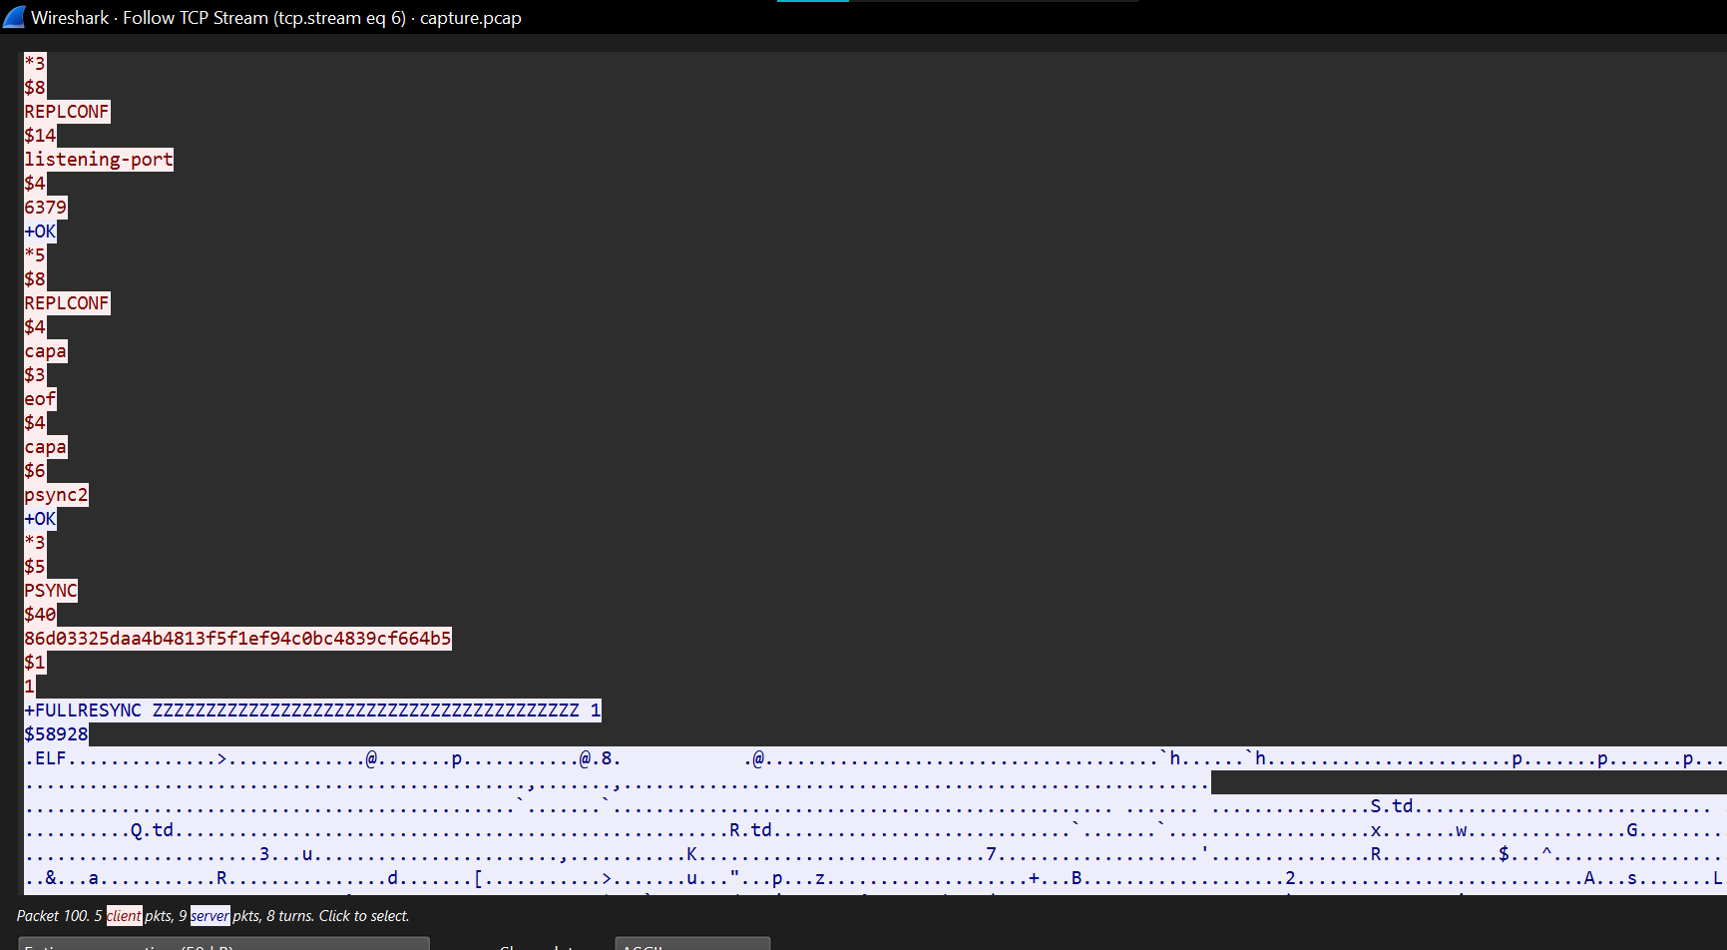Click the '*5' array header line
Viewport: 1727px width, 950px height.
35,255
